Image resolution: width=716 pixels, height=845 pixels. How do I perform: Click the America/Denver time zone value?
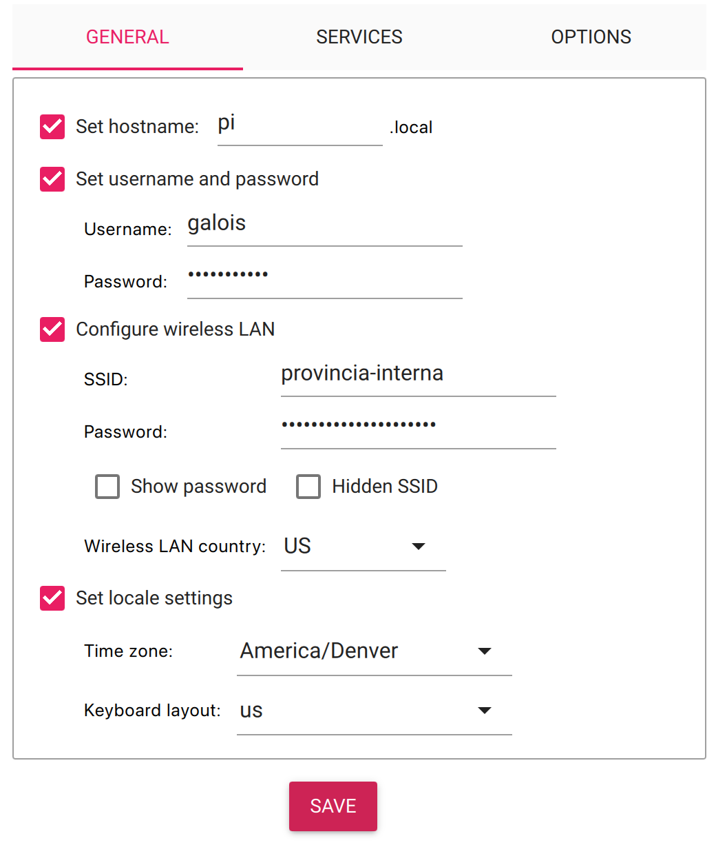tap(319, 651)
